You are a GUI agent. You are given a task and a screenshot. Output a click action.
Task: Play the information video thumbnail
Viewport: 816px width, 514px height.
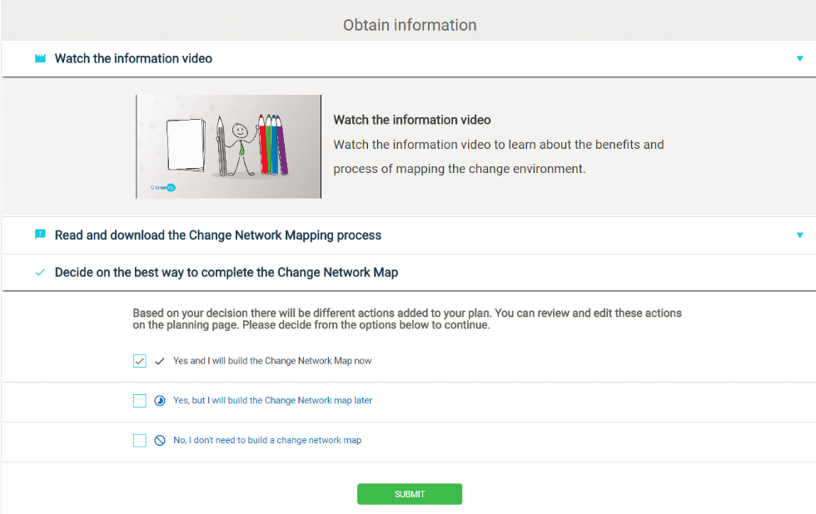coord(229,146)
